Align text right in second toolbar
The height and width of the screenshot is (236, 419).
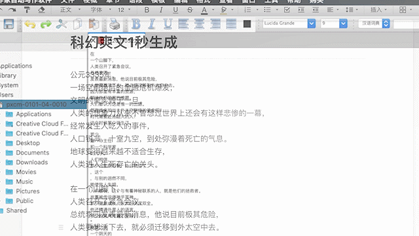tap(215, 24)
